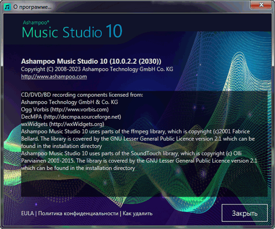
Task: Select the version text 10.0.2.2 (2030)
Action: point(135,62)
